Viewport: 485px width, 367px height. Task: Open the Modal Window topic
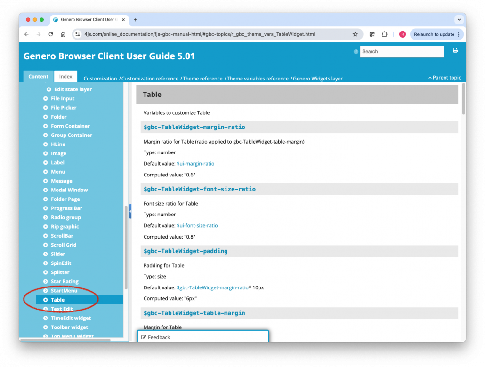tap(69, 190)
